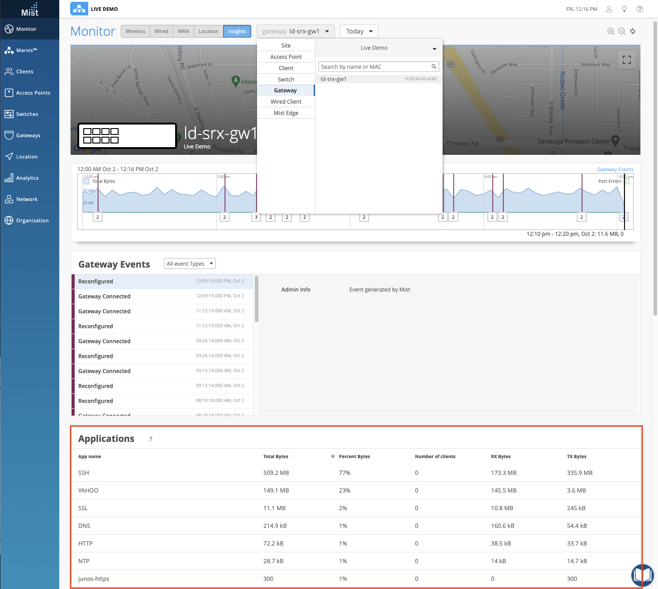Open Marvis from the sidebar
The width and height of the screenshot is (658, 589).
click(27, 50)
